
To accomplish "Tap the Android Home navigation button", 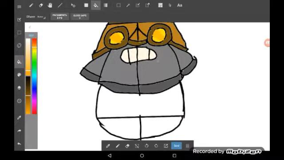I will pos(142,156).
